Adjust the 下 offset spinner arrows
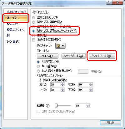 coord(91,90)
